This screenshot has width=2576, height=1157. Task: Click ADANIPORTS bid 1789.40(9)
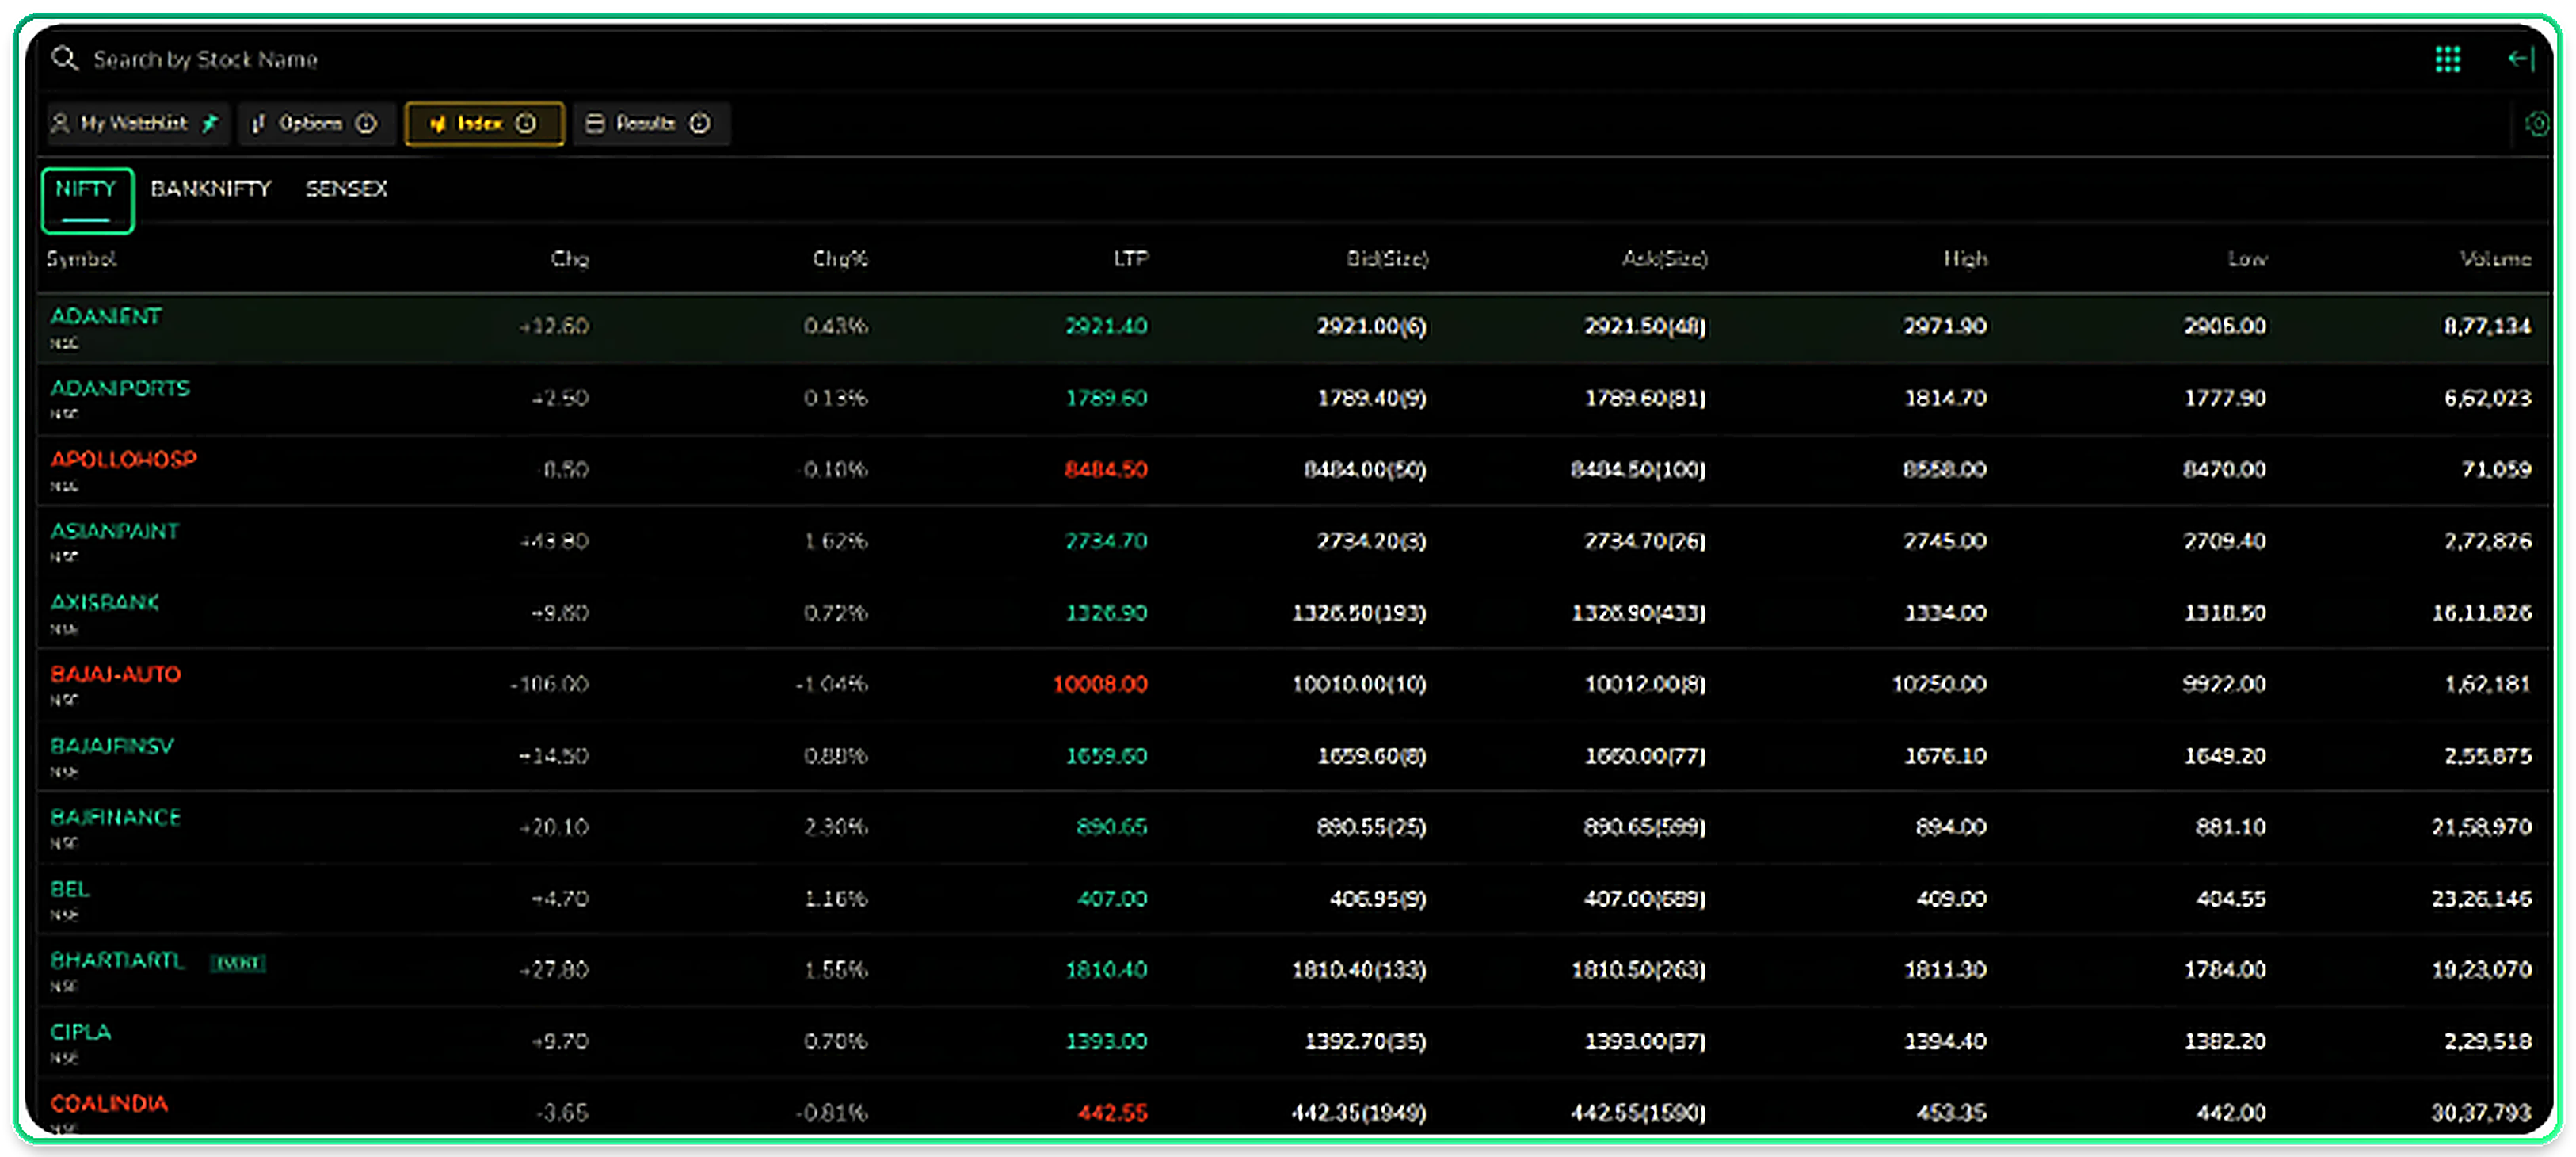tap(1372, 398)
